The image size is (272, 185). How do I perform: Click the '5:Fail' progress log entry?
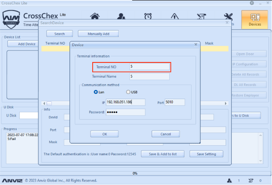tap(12, 139)
